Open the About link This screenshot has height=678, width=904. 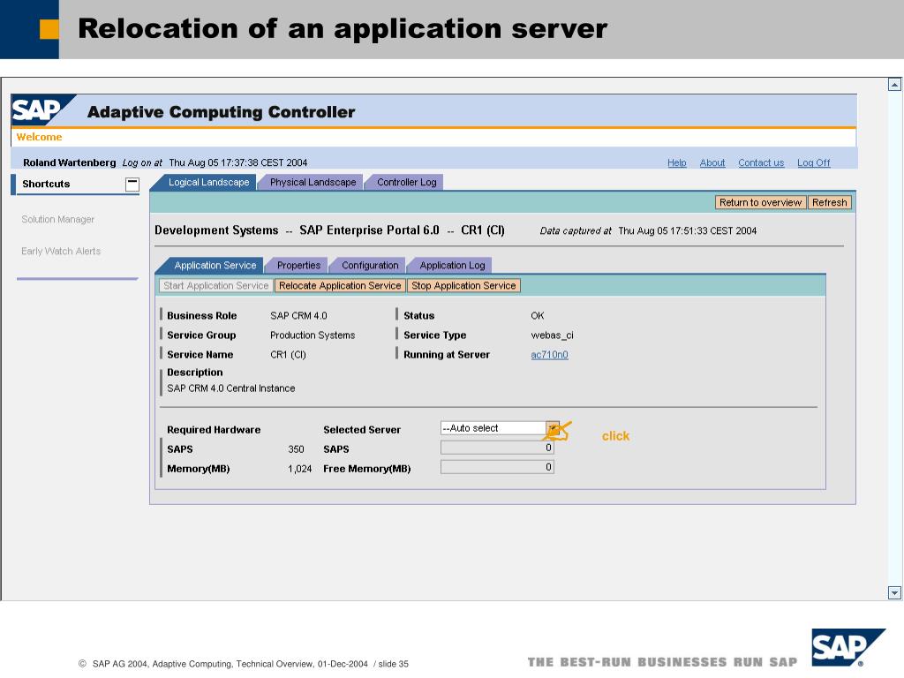(x=712, y=162)
